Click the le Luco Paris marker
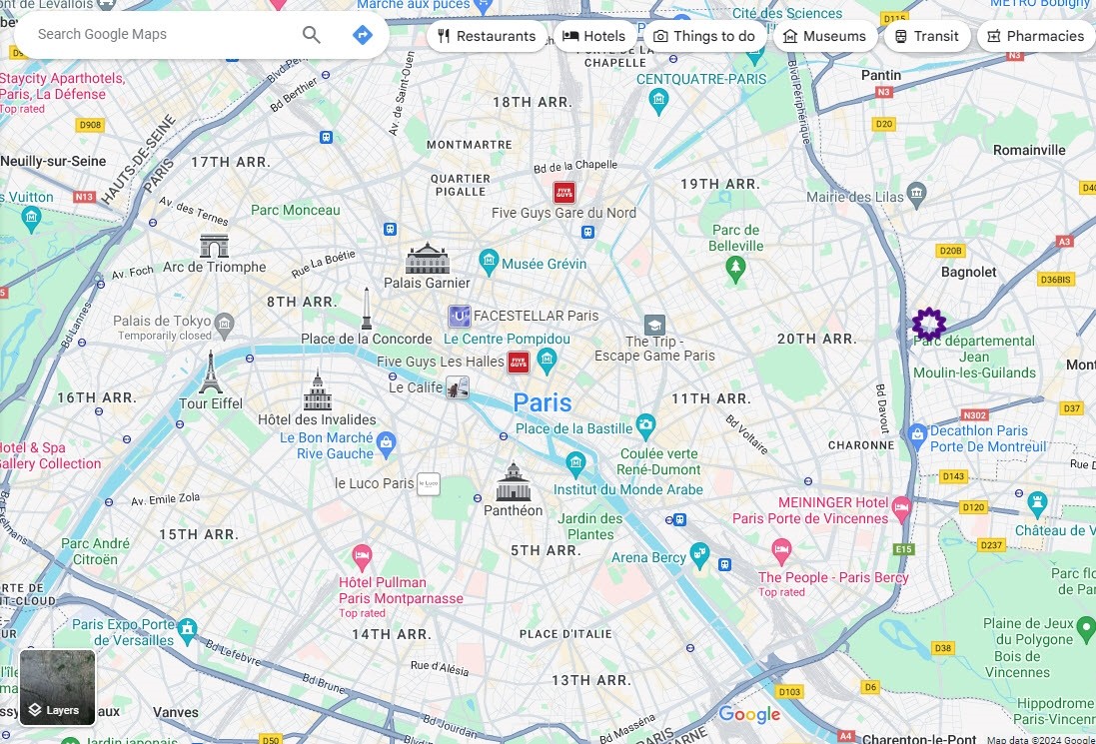 pos(429,483)
